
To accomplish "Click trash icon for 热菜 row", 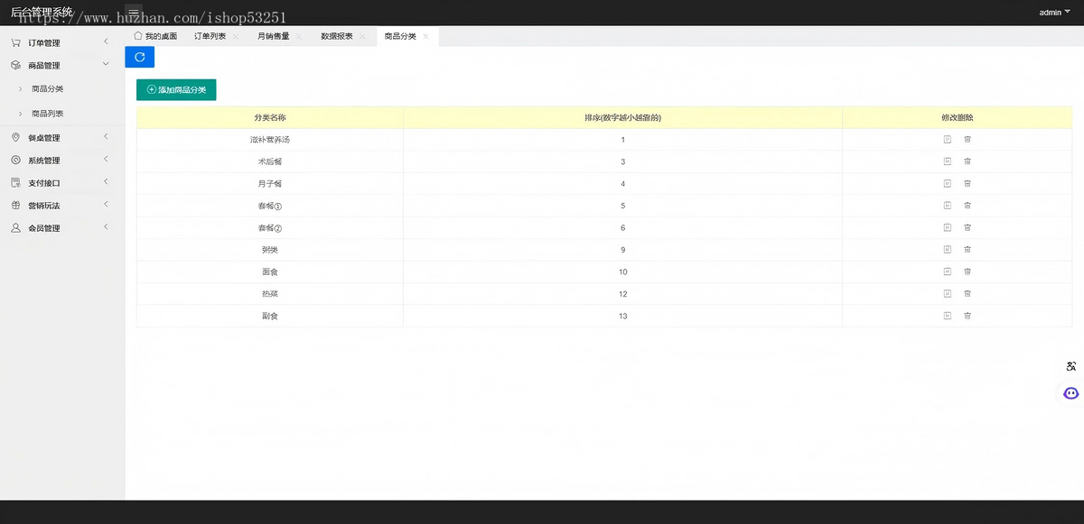I will pos(967,294).
